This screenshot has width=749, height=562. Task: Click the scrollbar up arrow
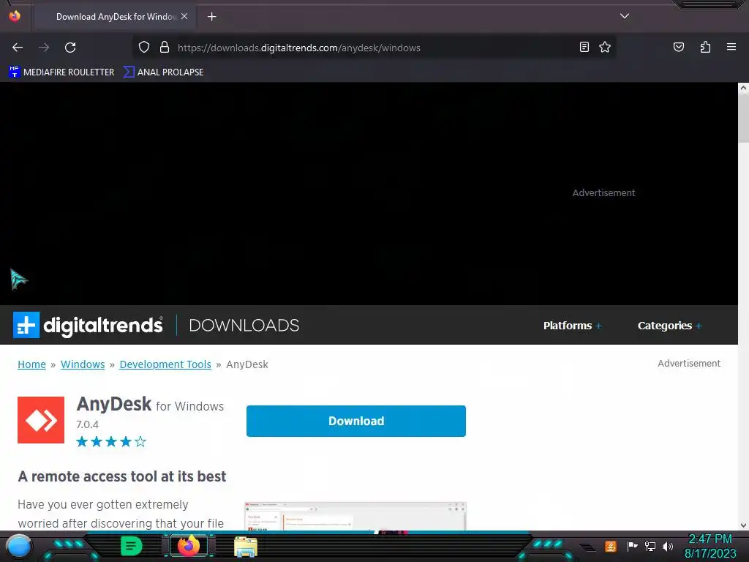(743, 88)
